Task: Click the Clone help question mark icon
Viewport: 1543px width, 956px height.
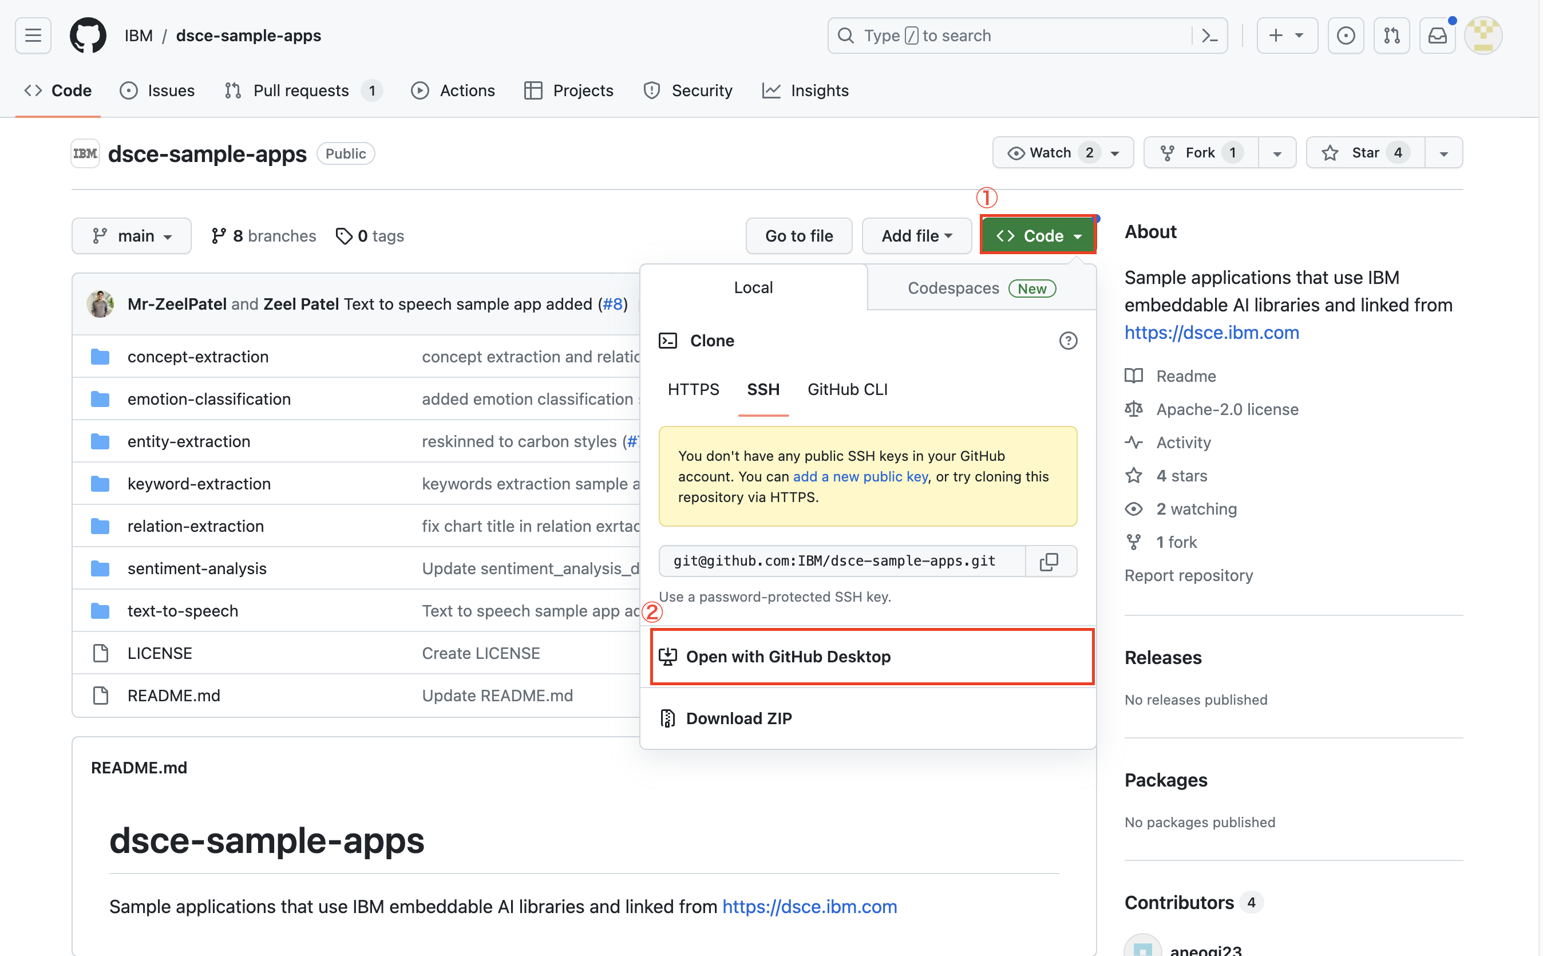Action: click(x=1067, y=341)
